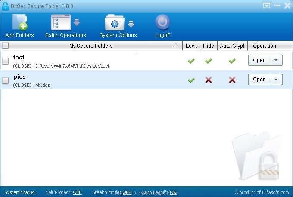Open the pics folder with Open button
293x197 pixels.
[x=259, y=80]
